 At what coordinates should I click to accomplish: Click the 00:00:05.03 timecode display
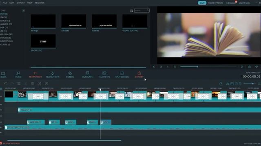tap(251, 77)
